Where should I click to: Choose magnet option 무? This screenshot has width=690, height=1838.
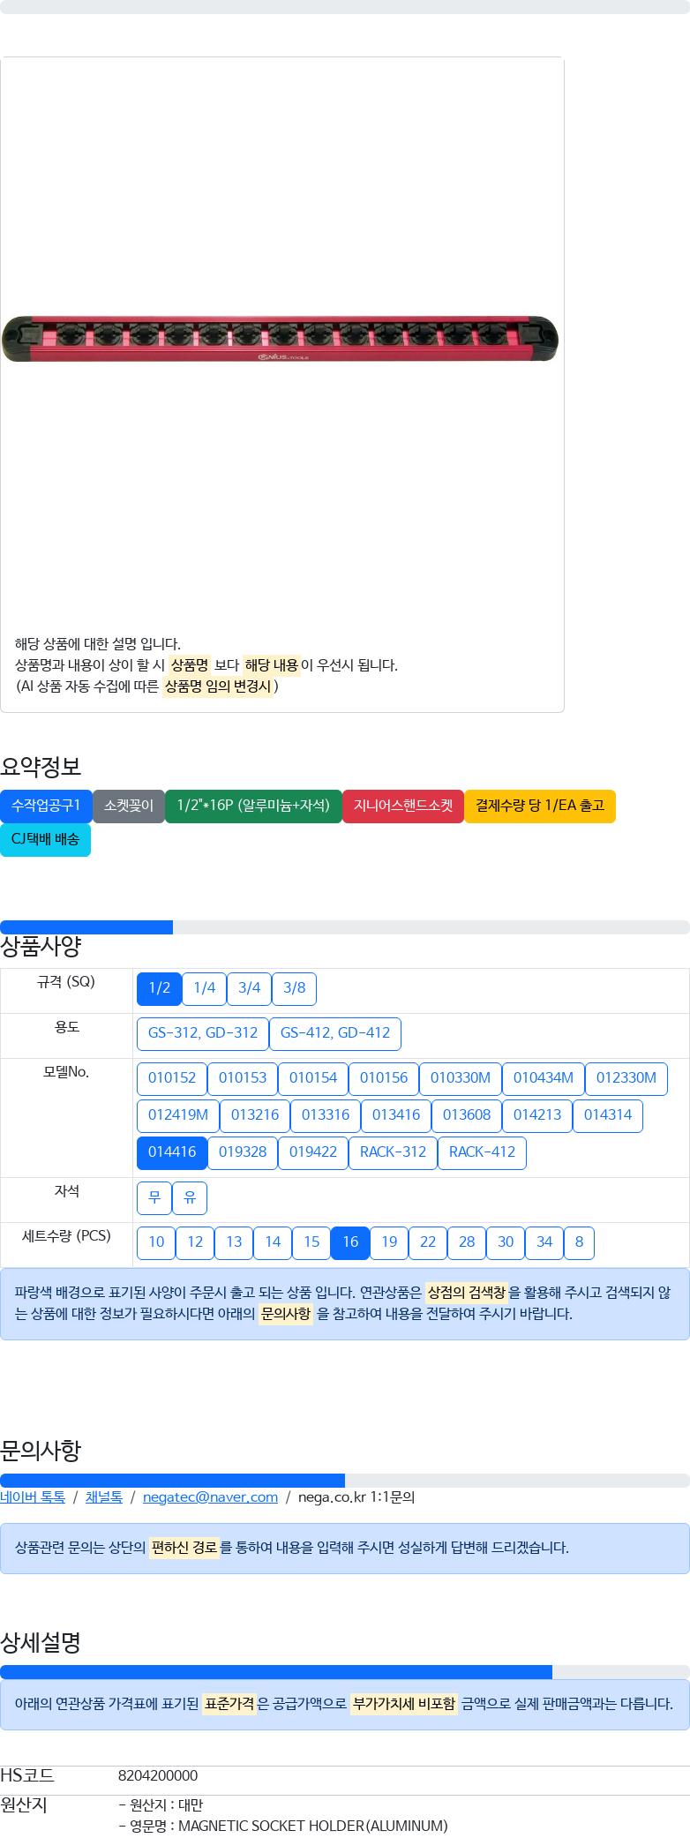point(154,1198)
